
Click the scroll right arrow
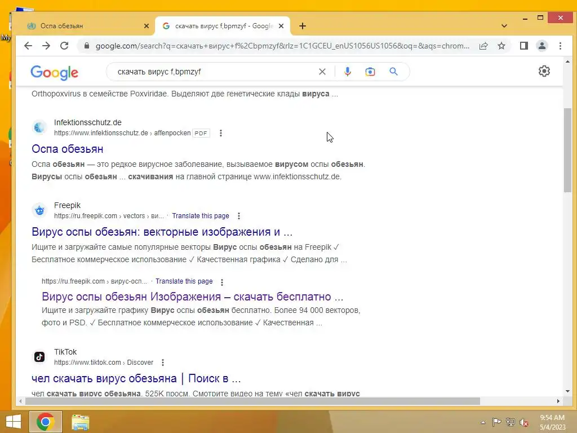pos(558,401)
